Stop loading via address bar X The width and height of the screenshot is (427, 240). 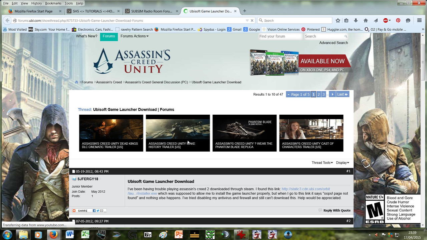pos(252,20)
